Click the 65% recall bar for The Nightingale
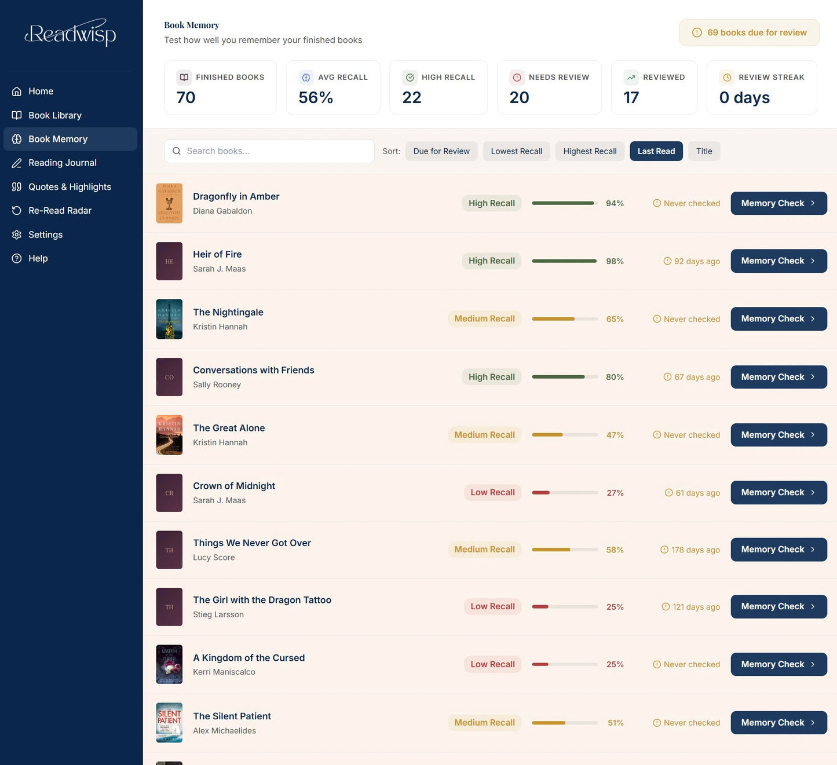Screen dimensions: 837x765 [565, 319]
